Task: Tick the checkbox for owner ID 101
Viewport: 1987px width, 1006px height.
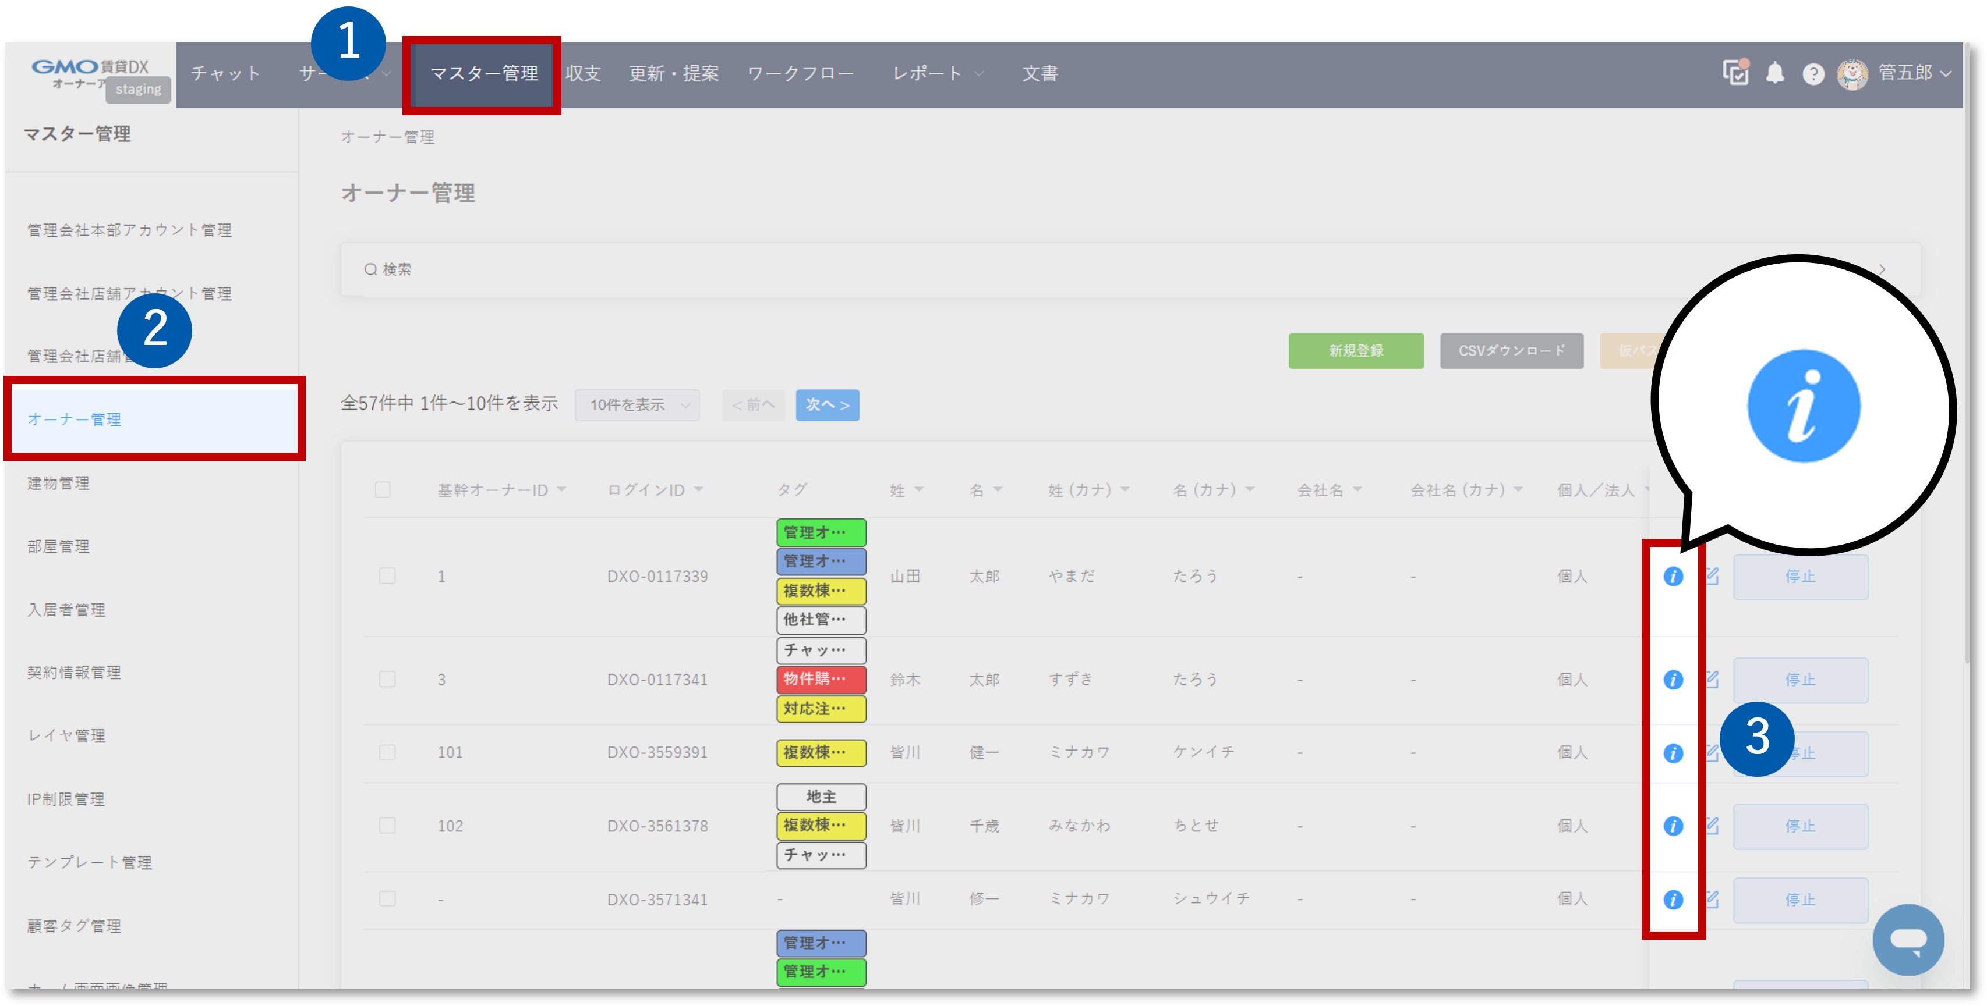Action: pyautogui.click(x=387, y=752)
